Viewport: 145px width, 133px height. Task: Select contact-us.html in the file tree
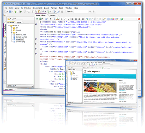[21, 37]
